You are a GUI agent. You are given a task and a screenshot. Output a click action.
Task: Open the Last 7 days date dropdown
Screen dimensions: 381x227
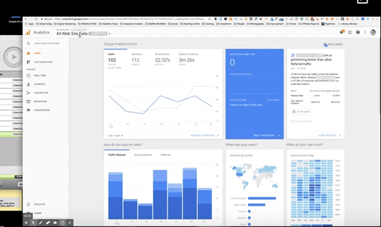pos(115,136)
